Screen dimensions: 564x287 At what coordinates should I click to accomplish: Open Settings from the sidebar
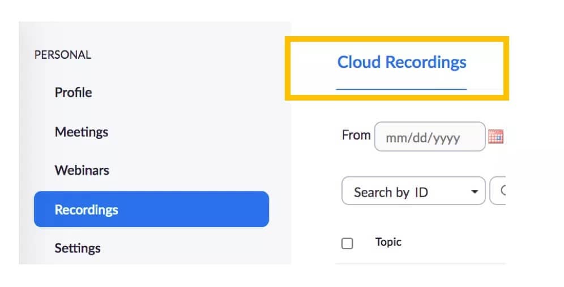coord(78,248)
